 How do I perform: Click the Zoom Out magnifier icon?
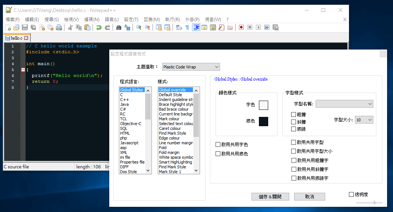coord(147,27)
